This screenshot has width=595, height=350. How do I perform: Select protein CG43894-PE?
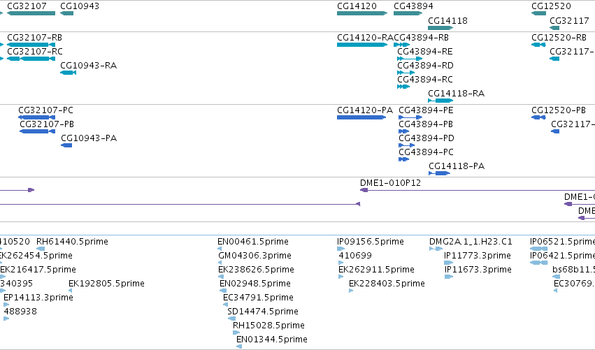410,117
